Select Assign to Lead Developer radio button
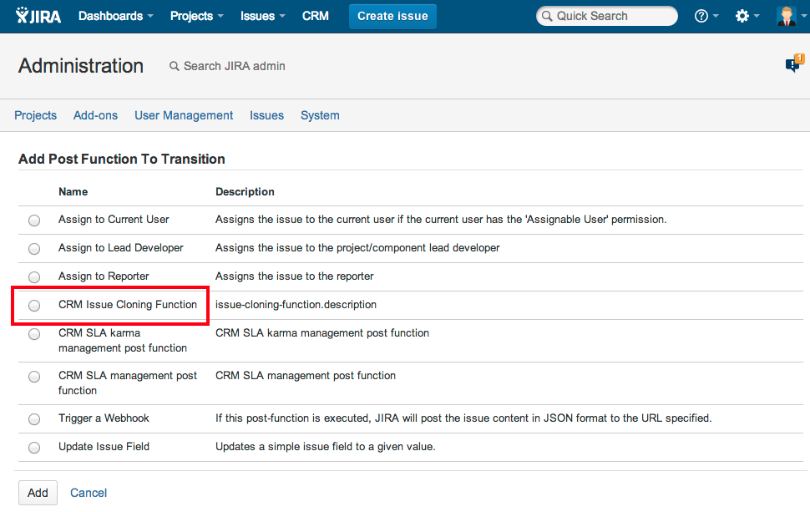This screenshot has height=512, width=810. tap(34, 249)
